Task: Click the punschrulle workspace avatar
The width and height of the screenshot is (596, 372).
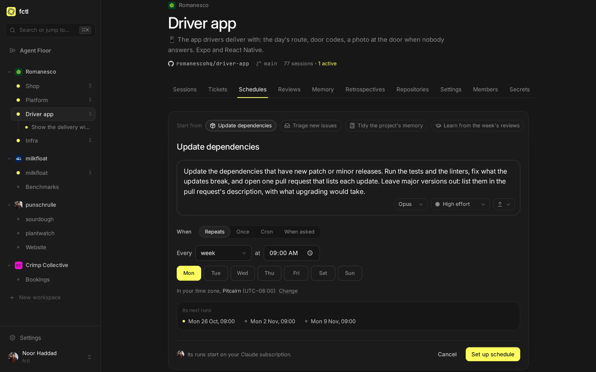Action: point(19,205)
